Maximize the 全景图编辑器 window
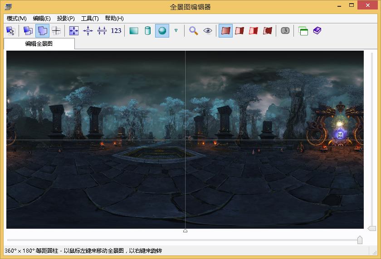 (x=352, y=5)
